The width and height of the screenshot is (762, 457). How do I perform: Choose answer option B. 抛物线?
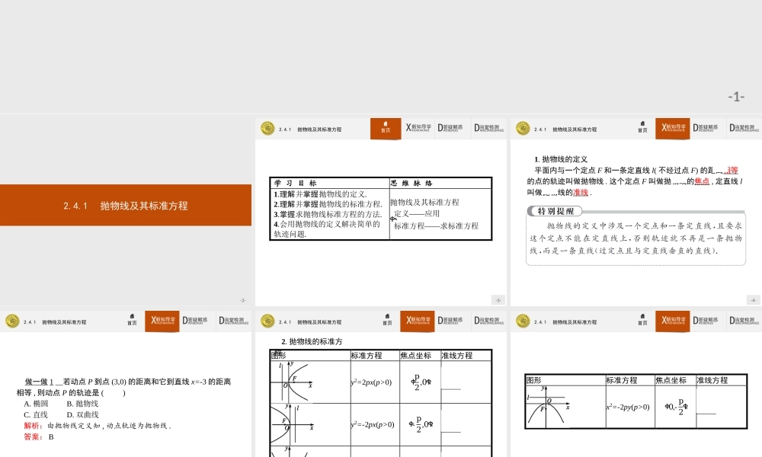[x=82, y=404]
